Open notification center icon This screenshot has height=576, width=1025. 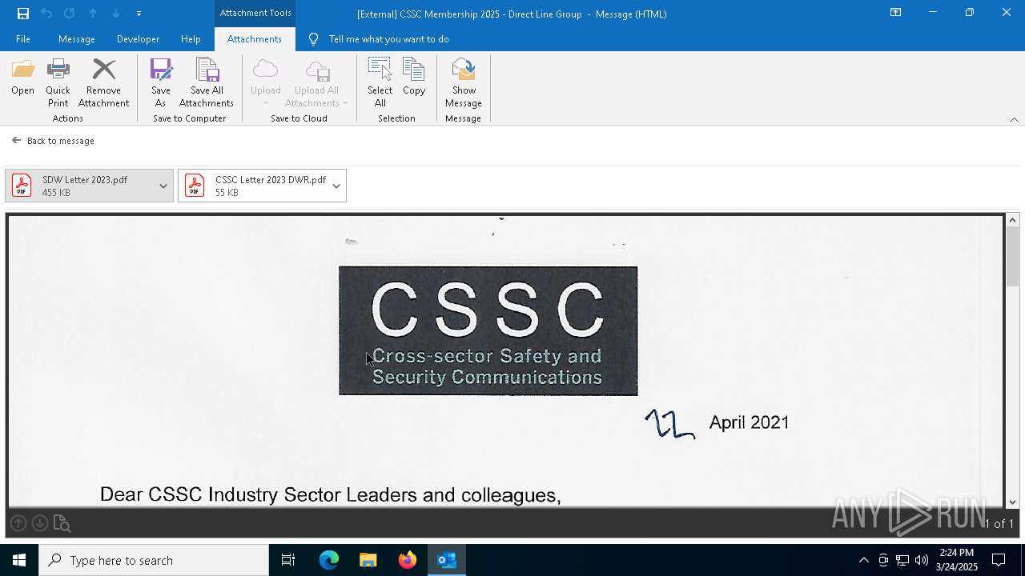point(999,560)
